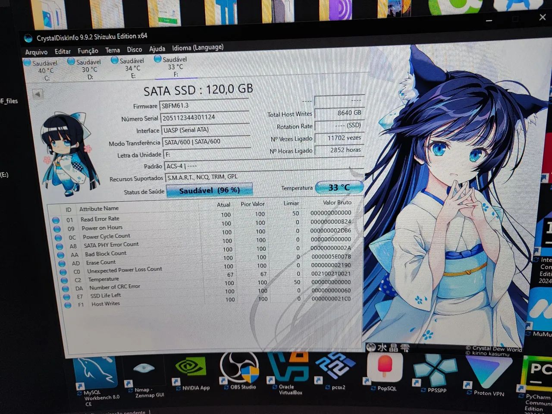Click raw value 002100210021 for Temperature
Image resolution: width=552 pixels, height=414 pixels.
(x=331, y=273)
